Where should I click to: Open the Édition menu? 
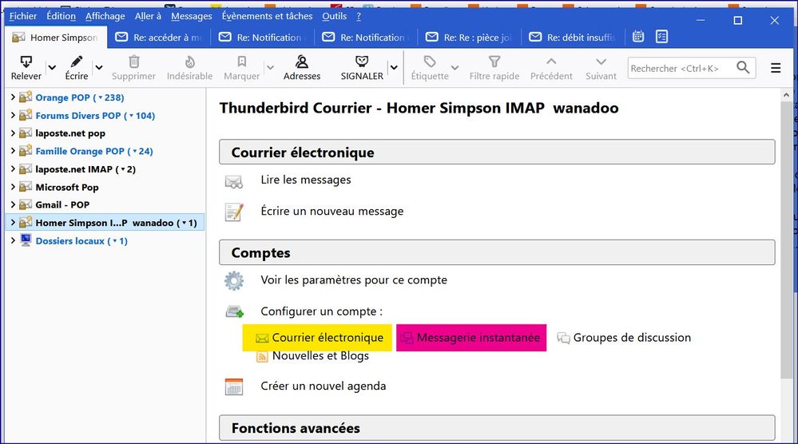tap(61, 16)
